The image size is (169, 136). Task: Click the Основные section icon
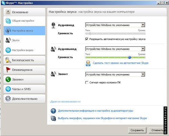(8, 12)
